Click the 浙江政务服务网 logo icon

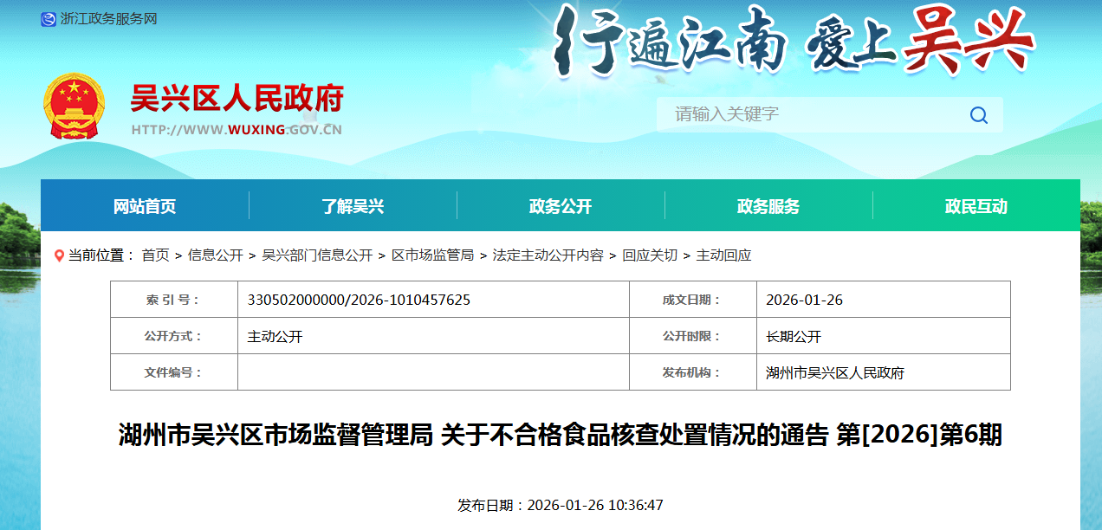click(49, 19)
